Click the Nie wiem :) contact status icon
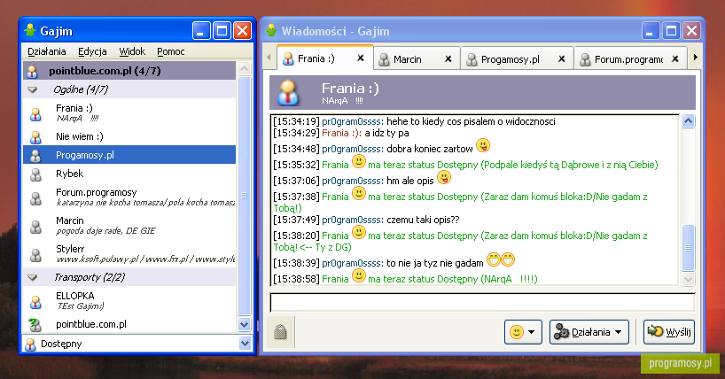The height and width of the screenshot is (379, 725). click(x=35, y=137)
